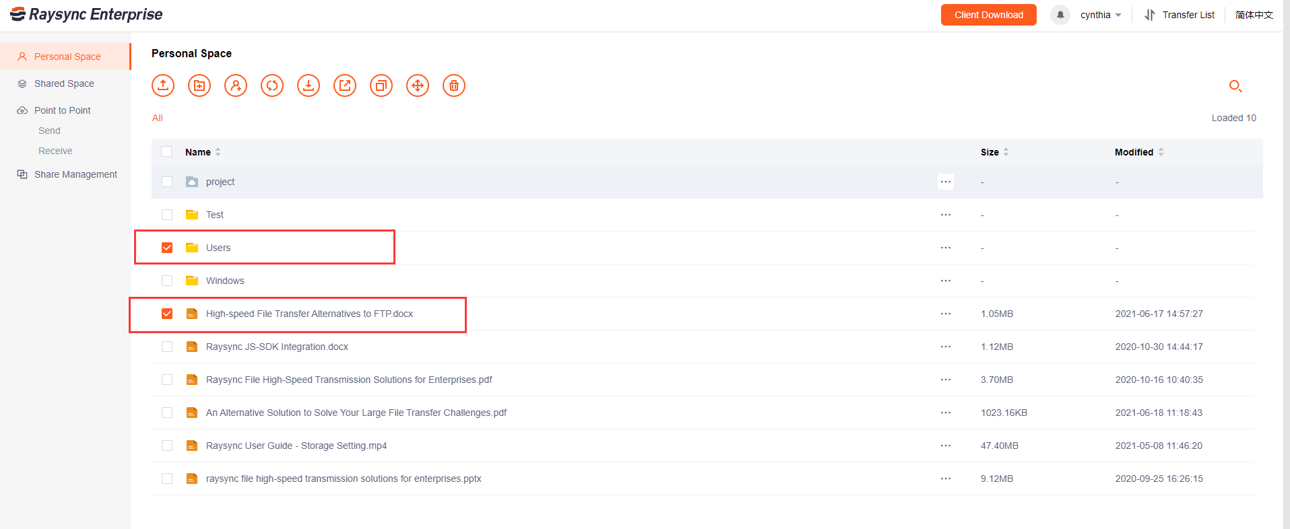Image resolution: width=1290 pixels, height=529 pixels.
Task: Check the Test folder checkbox
Action: (167, 215)
